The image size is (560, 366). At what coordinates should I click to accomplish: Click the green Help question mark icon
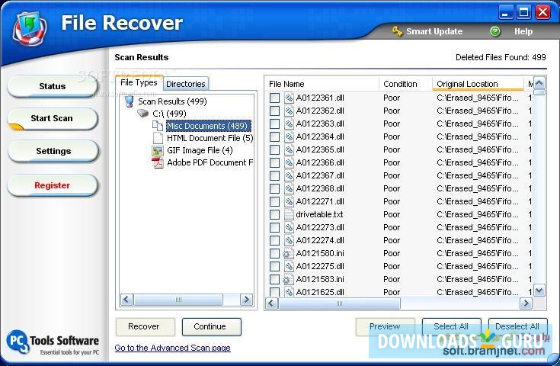pos(495,31)
